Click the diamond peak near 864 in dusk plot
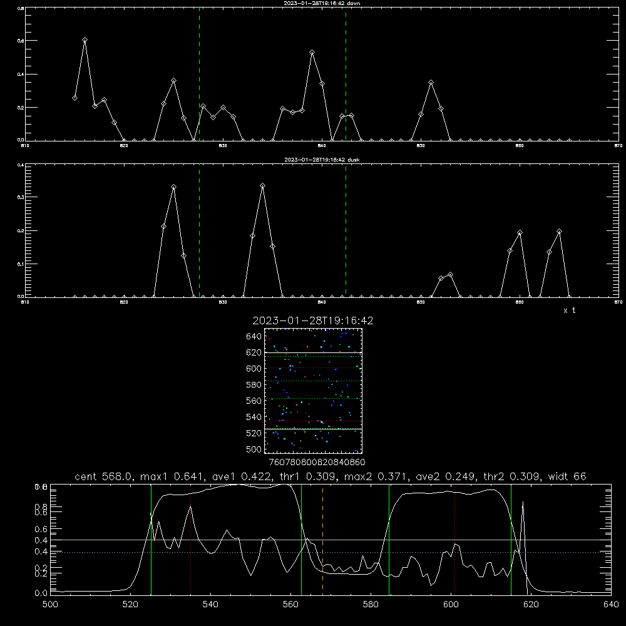626x626 pixels. tap(559, 232)
